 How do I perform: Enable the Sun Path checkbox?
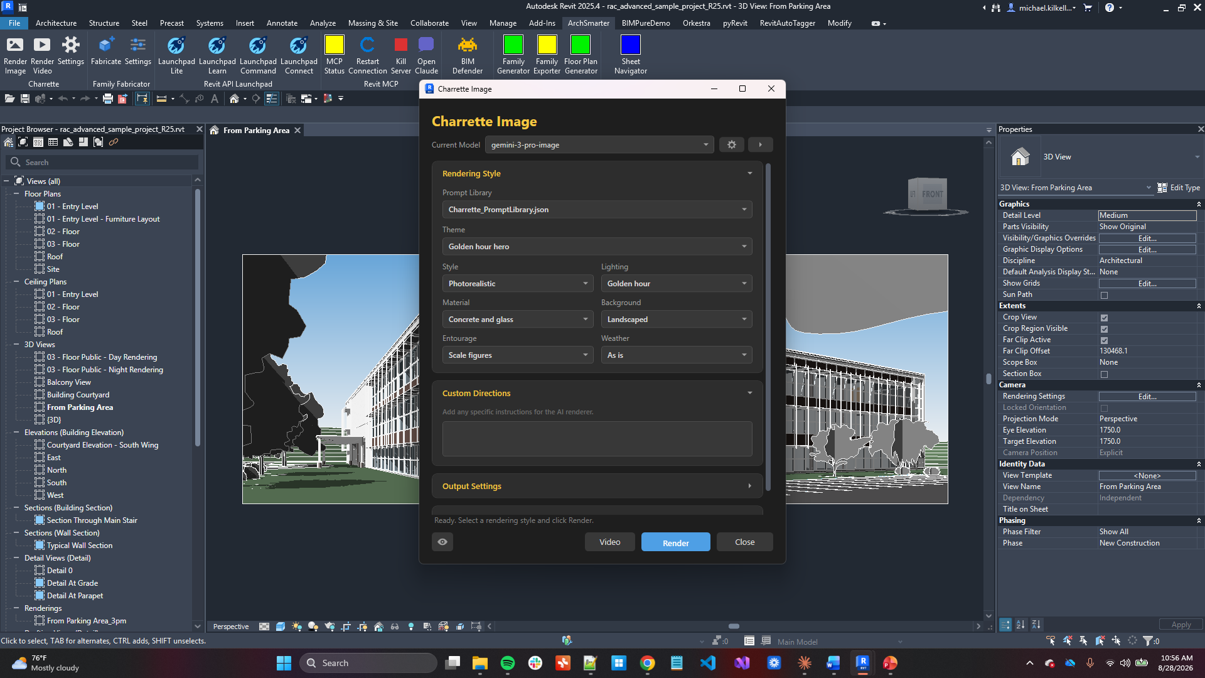pos(1104,295)
